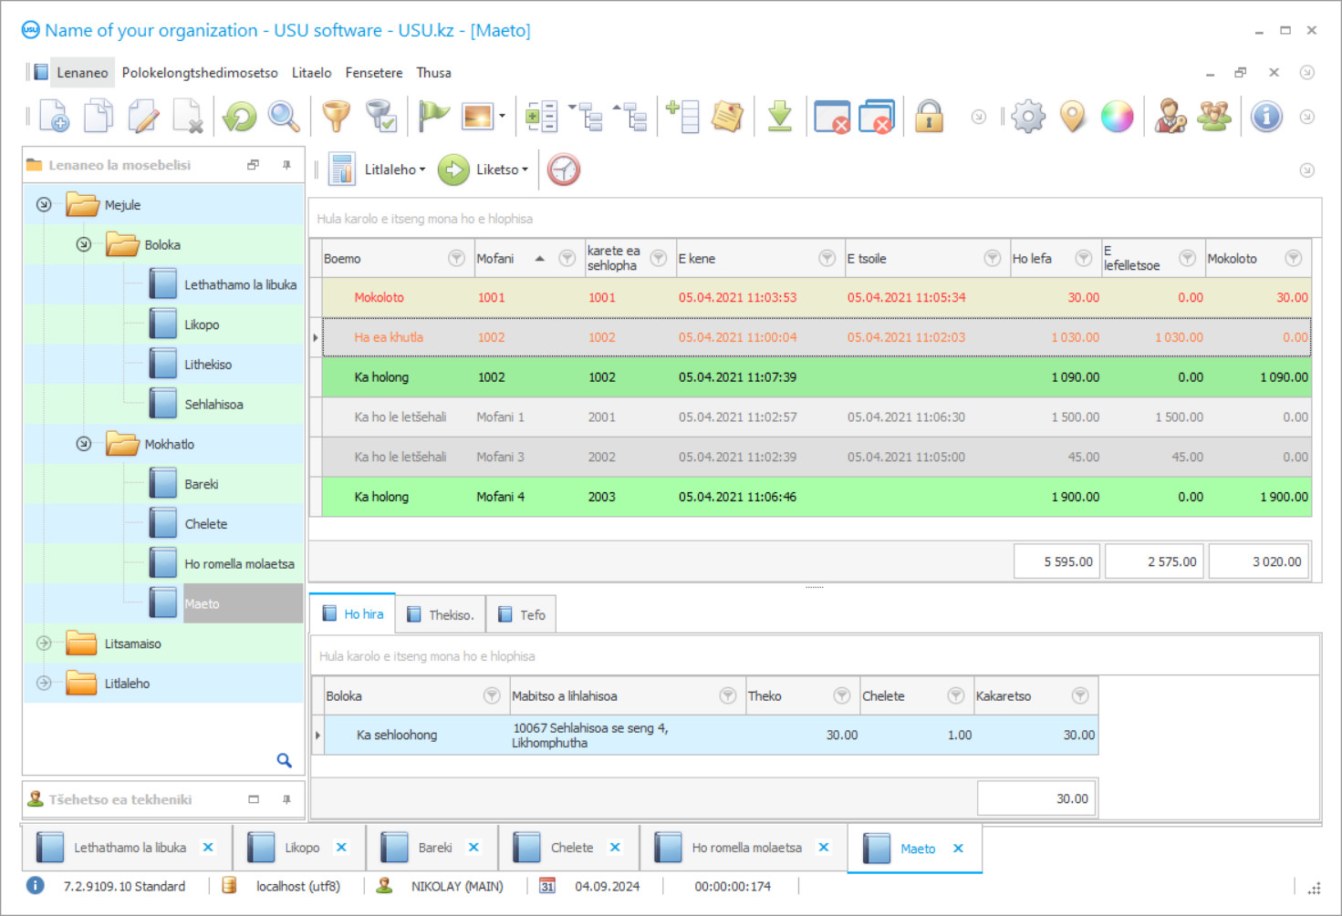Open settings gear icon in toolbar
The image size is (1342, 916).
click(1028, 117)
